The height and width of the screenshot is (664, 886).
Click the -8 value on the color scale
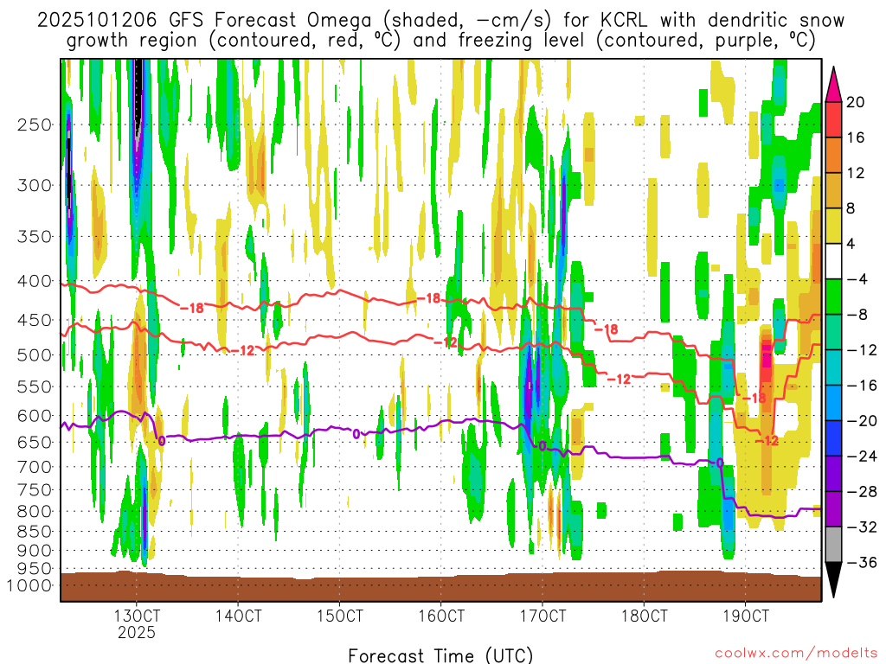click(857, 315)
